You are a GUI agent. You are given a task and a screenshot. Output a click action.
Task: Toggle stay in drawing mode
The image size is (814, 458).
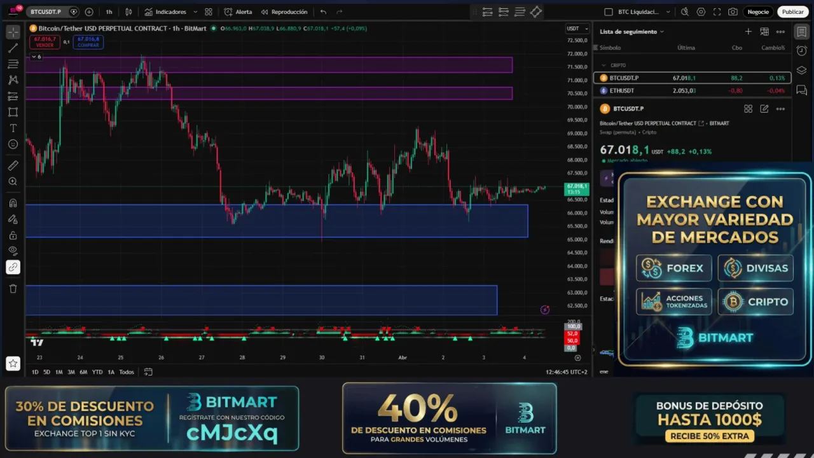click(13, 219)
